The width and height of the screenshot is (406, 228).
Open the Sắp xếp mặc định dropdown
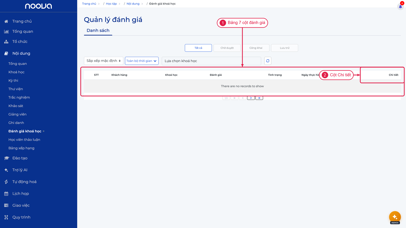pos(104,61)
